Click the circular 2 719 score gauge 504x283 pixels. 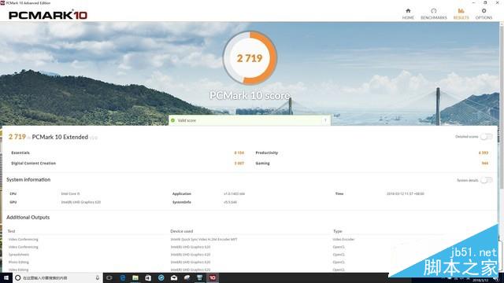pyautogui.click(x=250, y=58)
